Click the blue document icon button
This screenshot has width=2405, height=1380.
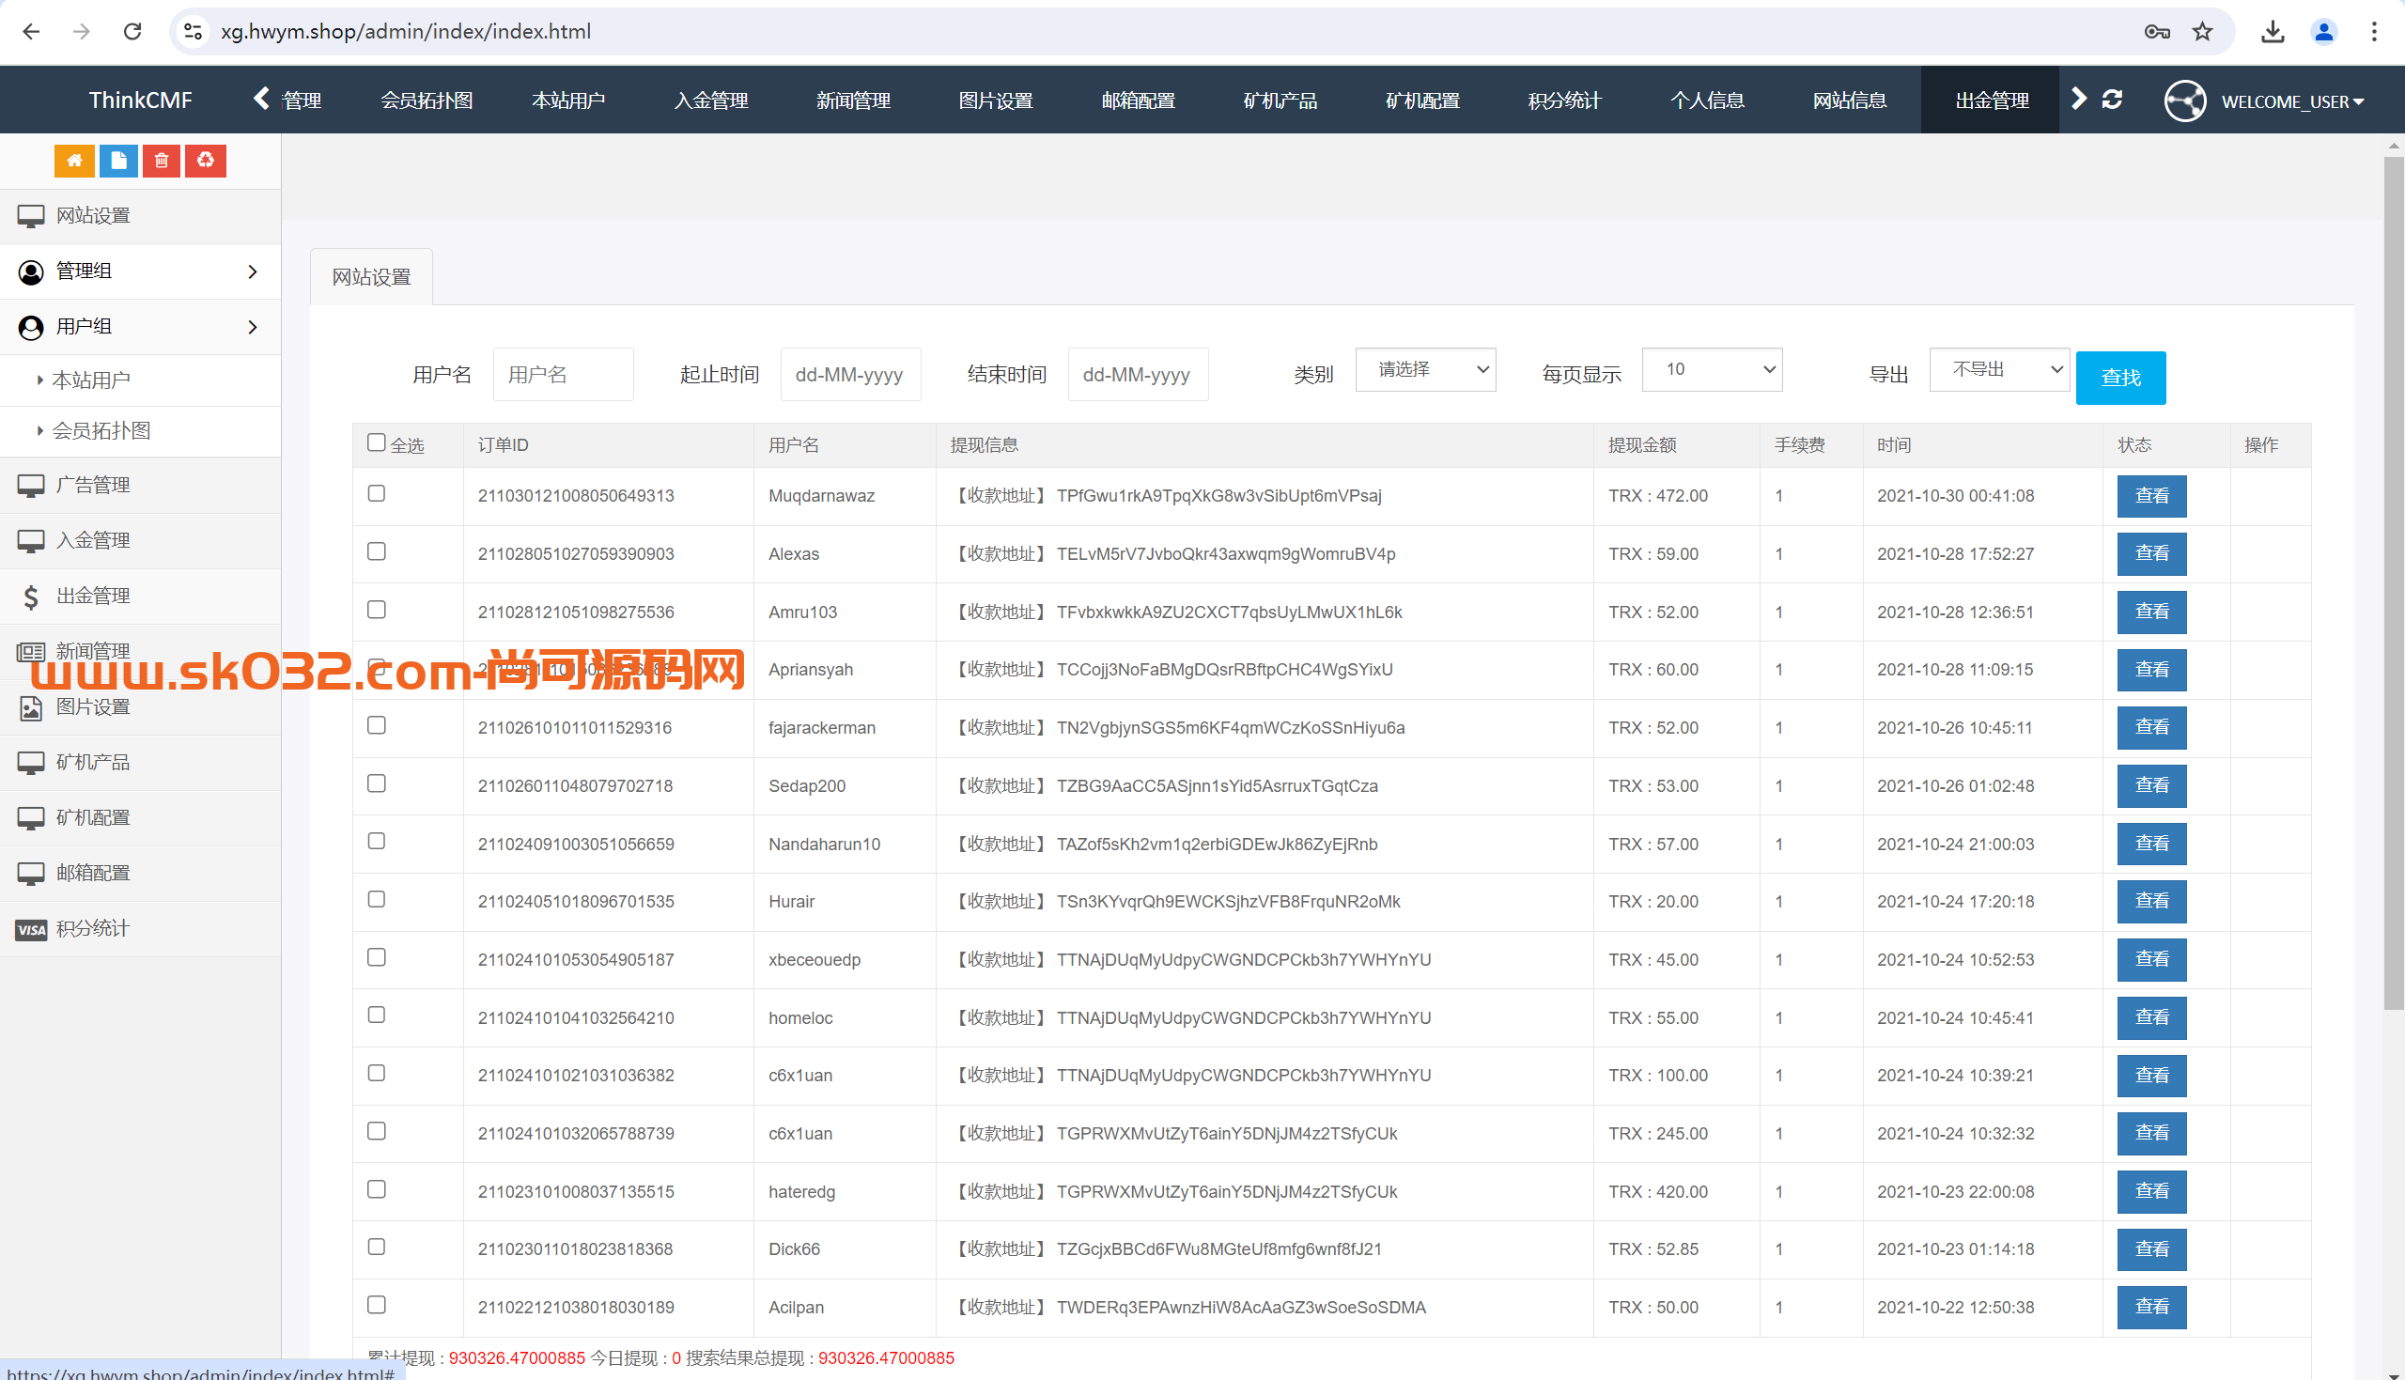[x=118, y=161]
